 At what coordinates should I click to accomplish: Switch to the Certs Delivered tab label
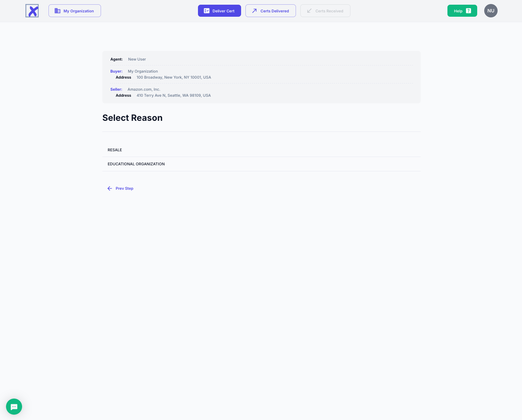click(275, 11)
